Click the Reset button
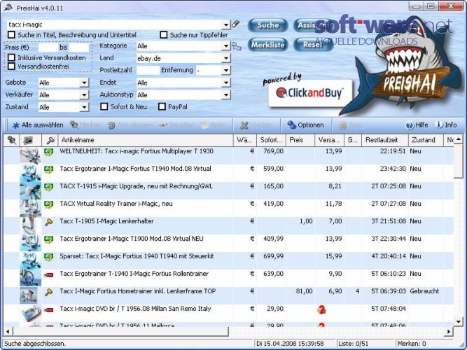467x350 pixels. (x=314, y=45)
